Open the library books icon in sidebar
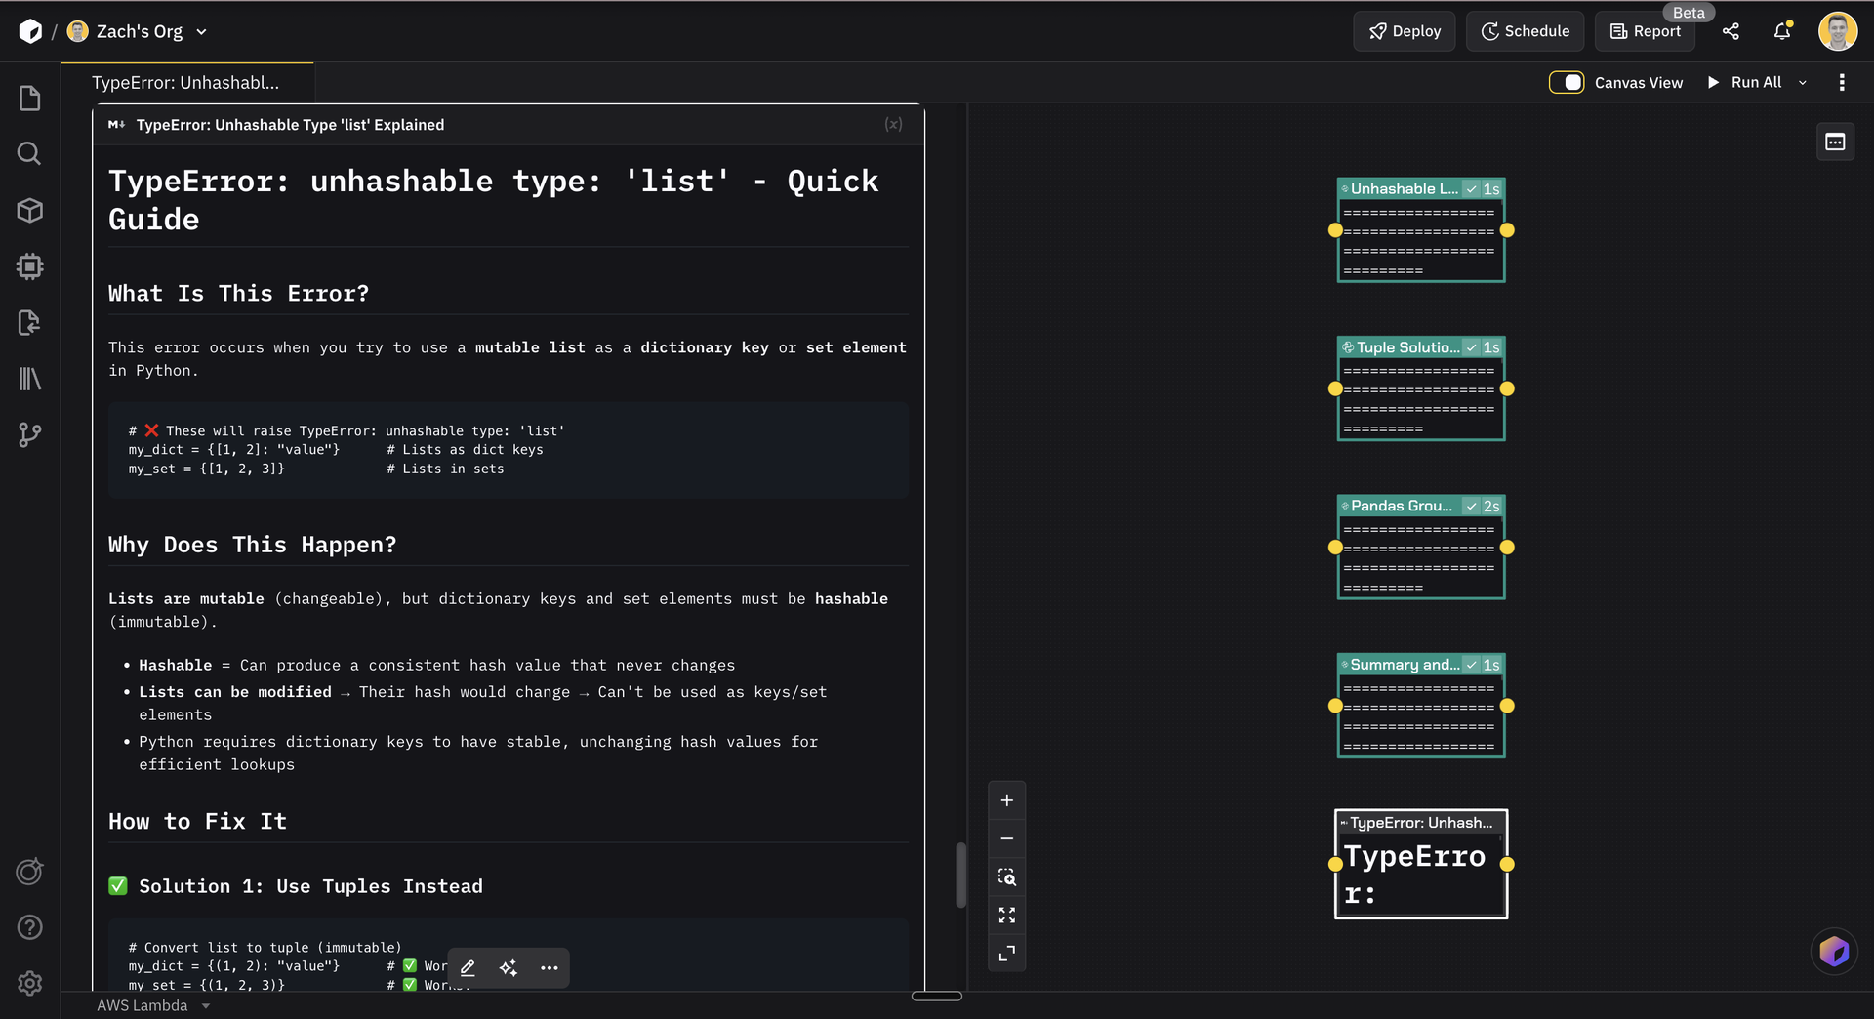 tap(30, 379)
